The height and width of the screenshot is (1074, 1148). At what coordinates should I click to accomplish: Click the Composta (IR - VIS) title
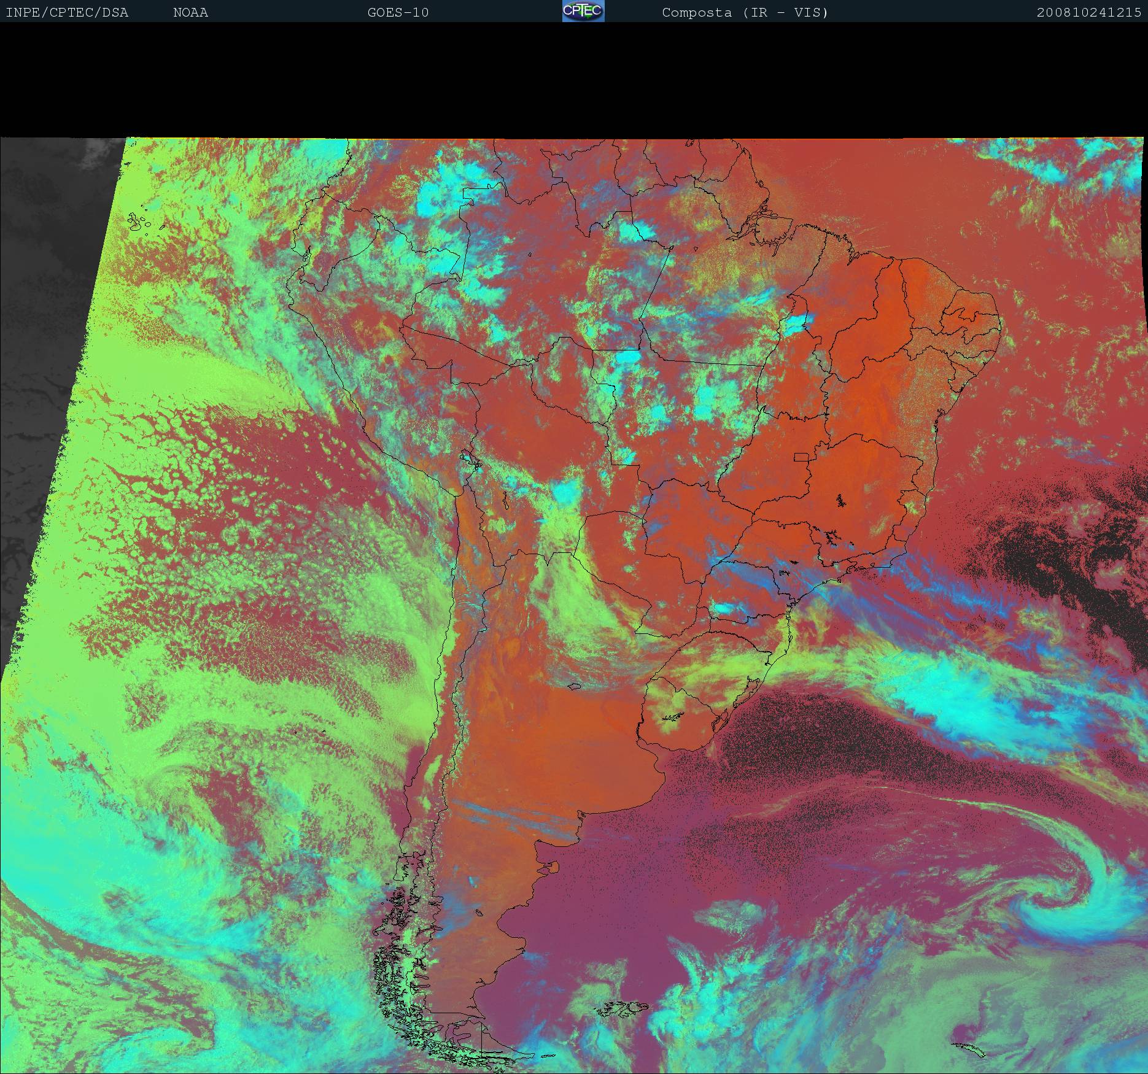coord(745,12)
